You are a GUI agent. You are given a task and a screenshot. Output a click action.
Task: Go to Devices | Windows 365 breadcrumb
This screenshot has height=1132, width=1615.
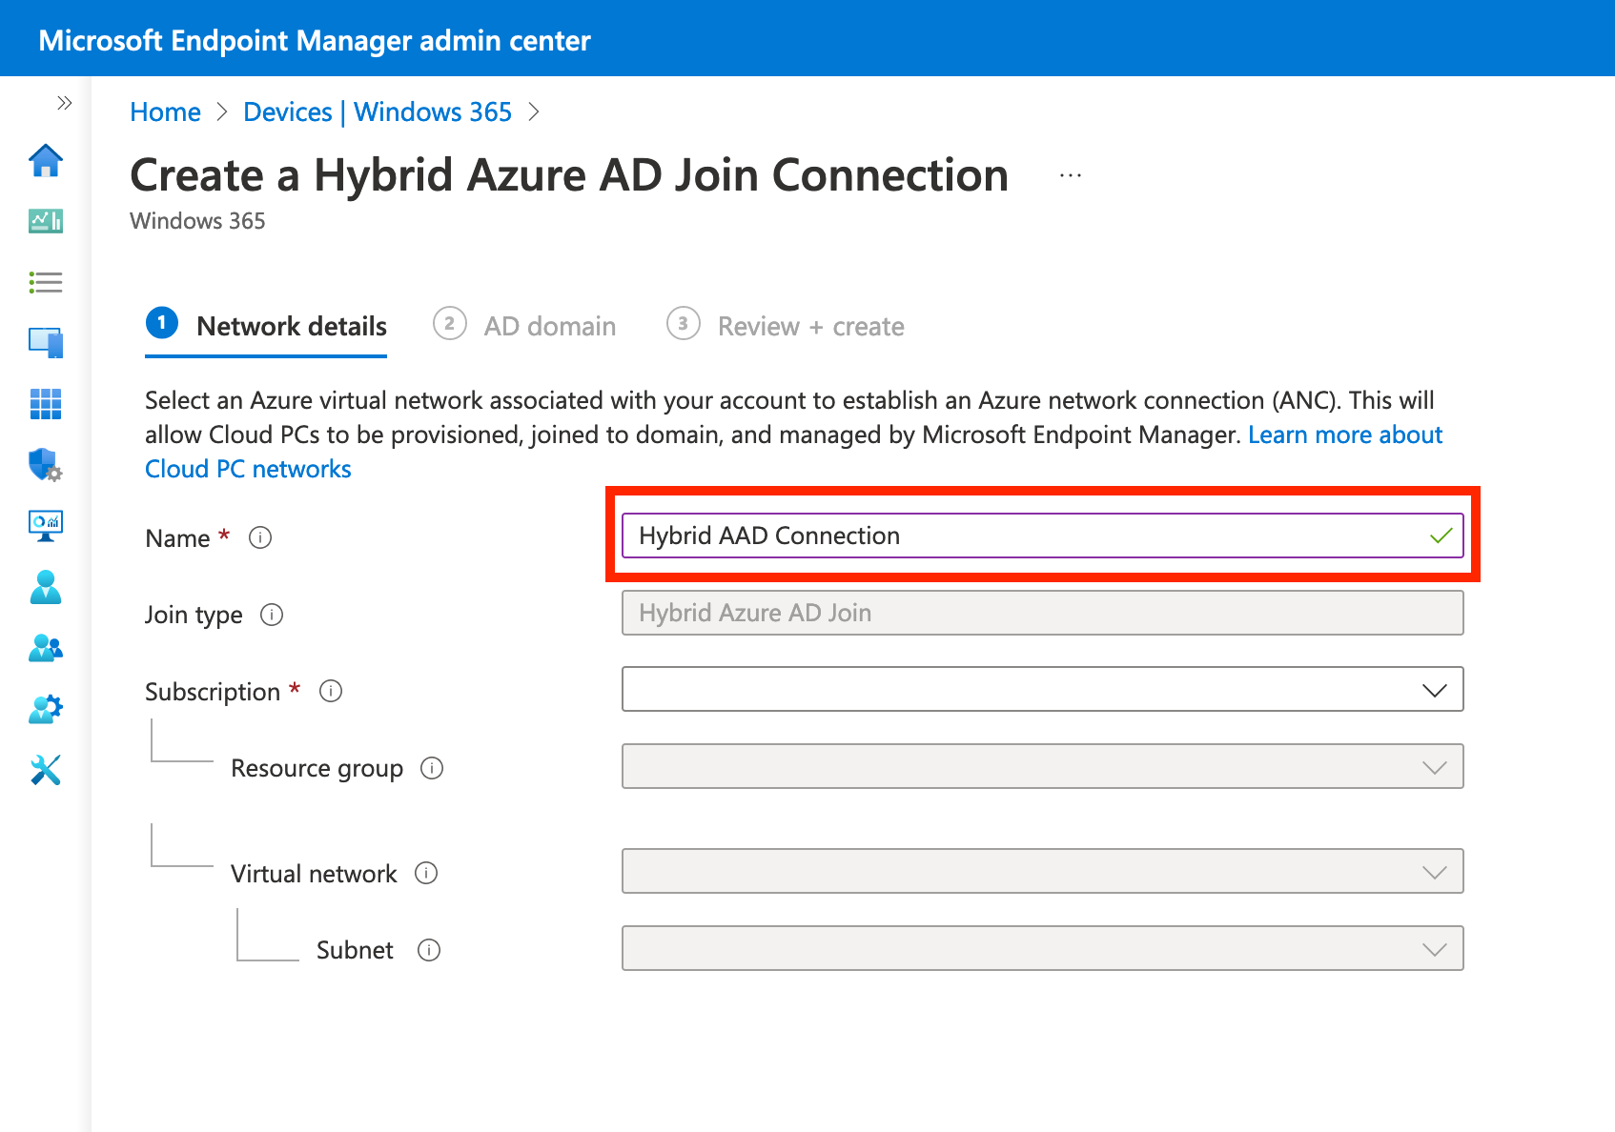tap(378, 112)
